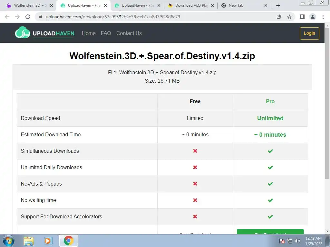Click the red X for Unlimited Daily Downloads
The height and width of the screenshot is (247, 330).
tap(195, 167)
